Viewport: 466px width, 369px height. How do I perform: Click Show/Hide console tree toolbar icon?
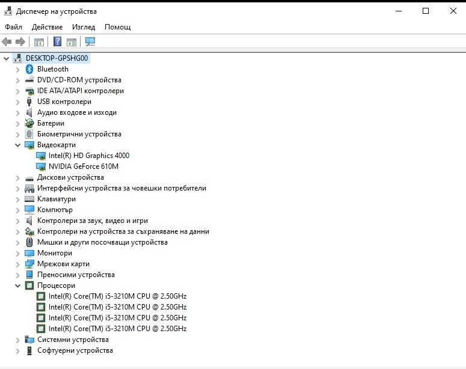(x=39, y=42)
